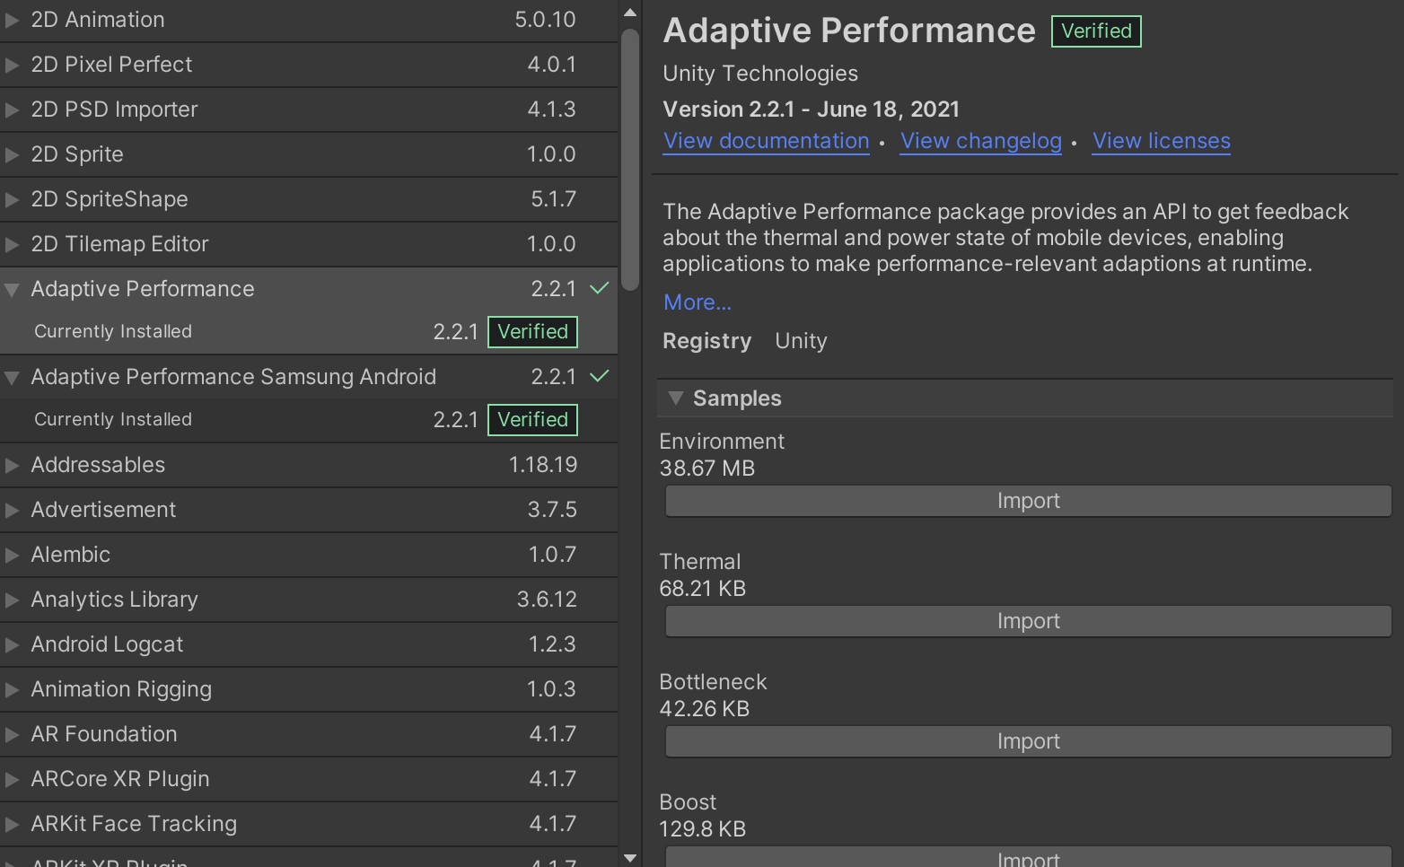Open View licenses

tap(1161, 141)
